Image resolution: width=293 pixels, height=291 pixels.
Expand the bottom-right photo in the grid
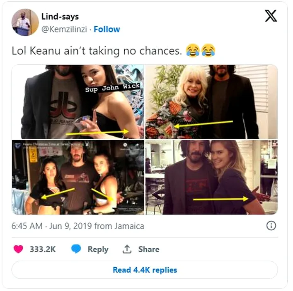point(211,177)
